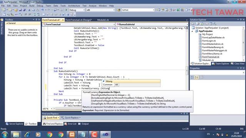Collapse the AppPenjualan project node

coord(192,31)
